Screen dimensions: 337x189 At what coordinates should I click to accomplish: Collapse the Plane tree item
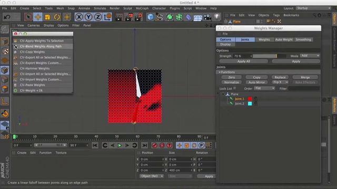(x=223, y=94)
